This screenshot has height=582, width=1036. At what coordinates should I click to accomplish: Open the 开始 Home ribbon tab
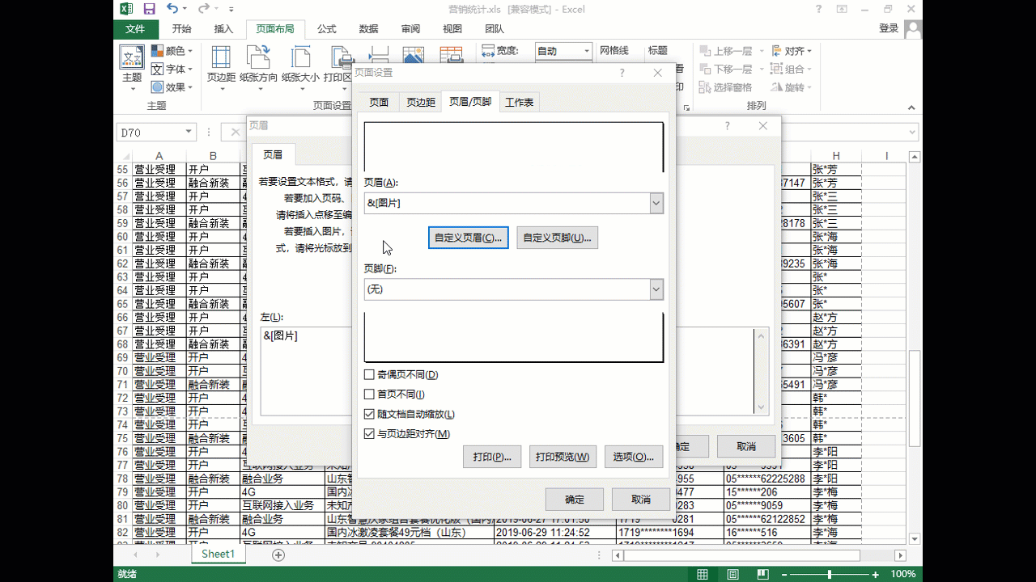(x=181, y=29)
